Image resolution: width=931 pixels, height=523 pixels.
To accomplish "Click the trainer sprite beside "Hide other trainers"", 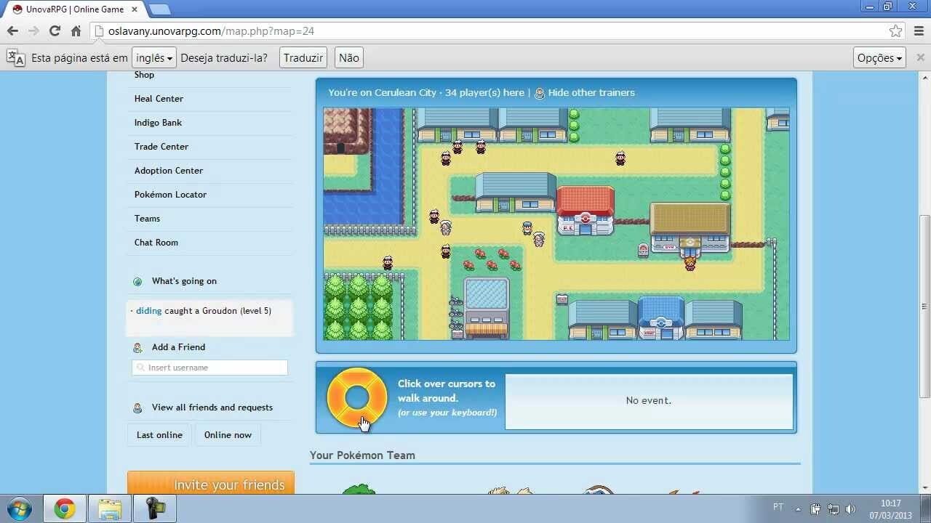I will (x=539, y=93).
